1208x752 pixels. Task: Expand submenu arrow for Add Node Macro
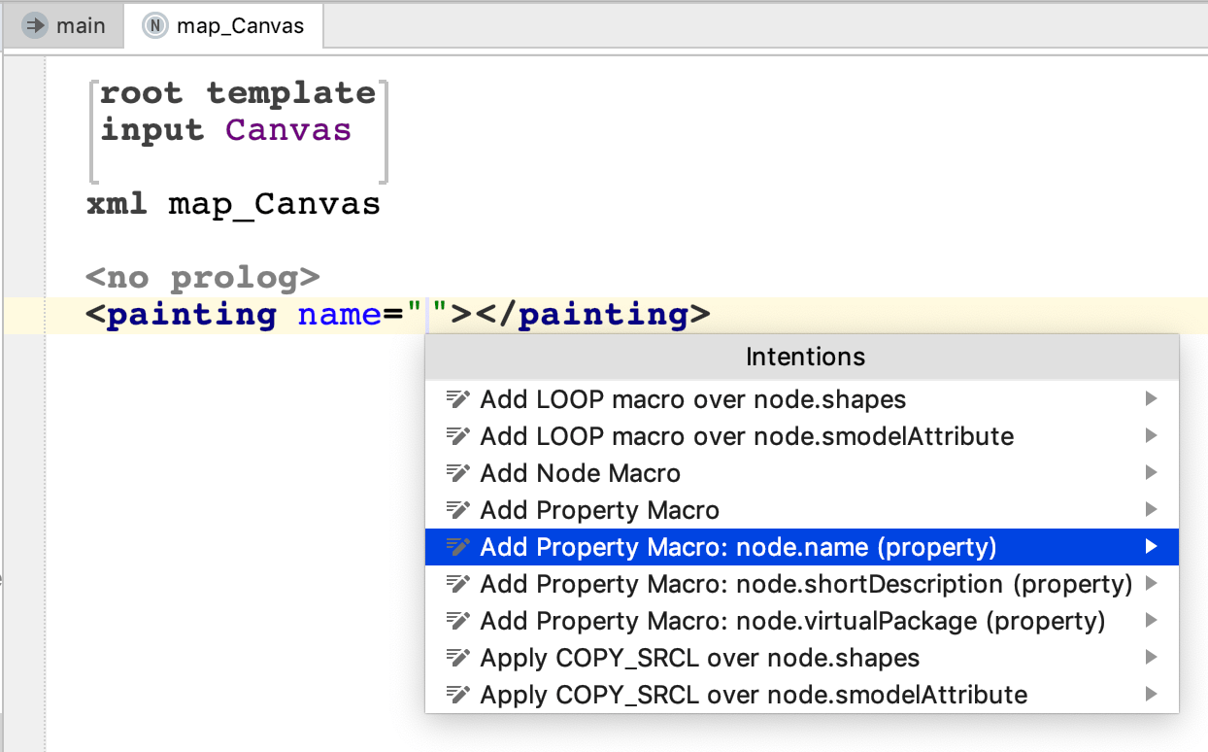tap(1151, 473)
